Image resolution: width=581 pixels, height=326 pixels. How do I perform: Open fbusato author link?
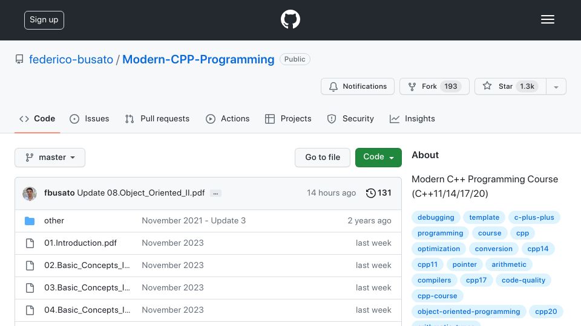[59, 193]
